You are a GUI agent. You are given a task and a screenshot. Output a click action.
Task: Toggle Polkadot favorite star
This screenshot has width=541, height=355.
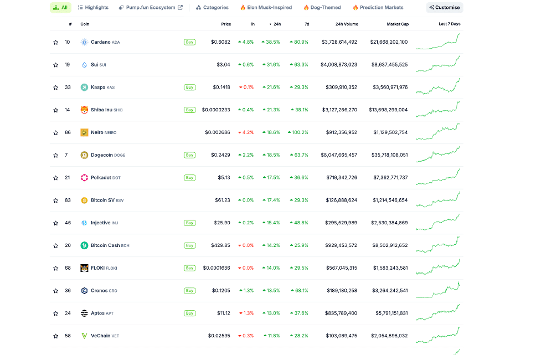pyautogui.click(x=55, y=178)
